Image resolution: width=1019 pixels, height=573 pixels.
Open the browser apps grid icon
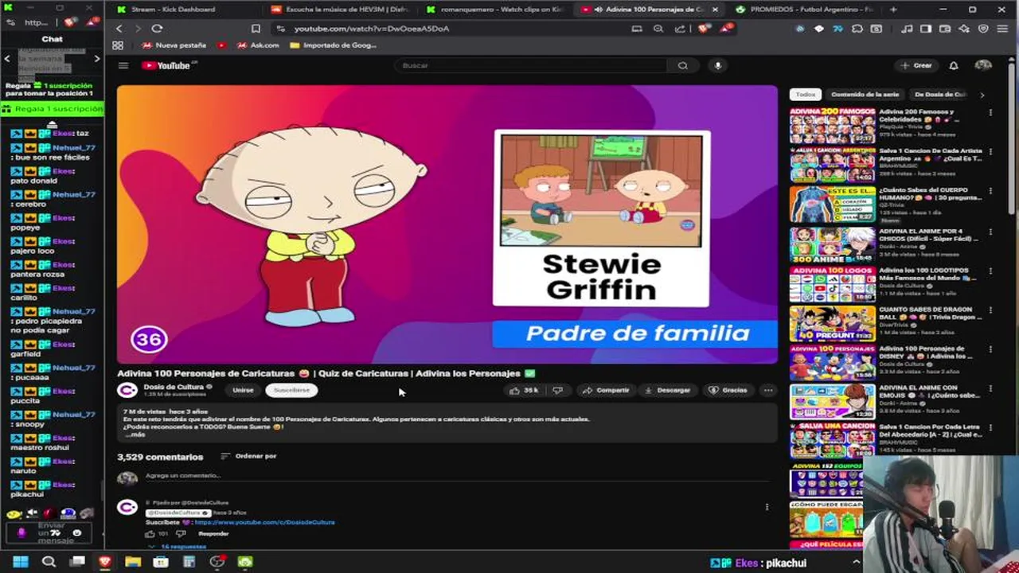click(x=118, y=45)
